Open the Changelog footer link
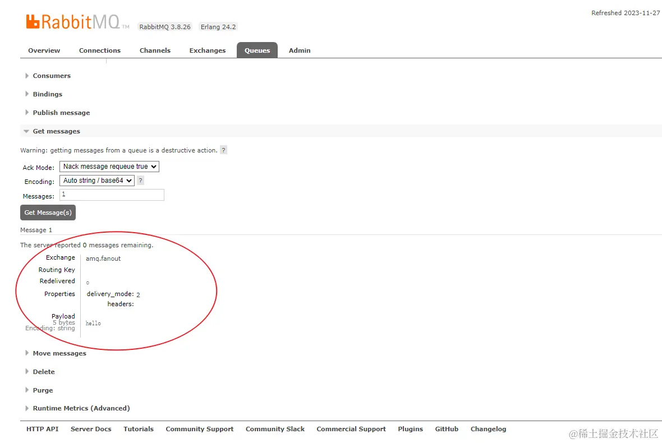Viewport: 662px width, 443px height. 489,429
